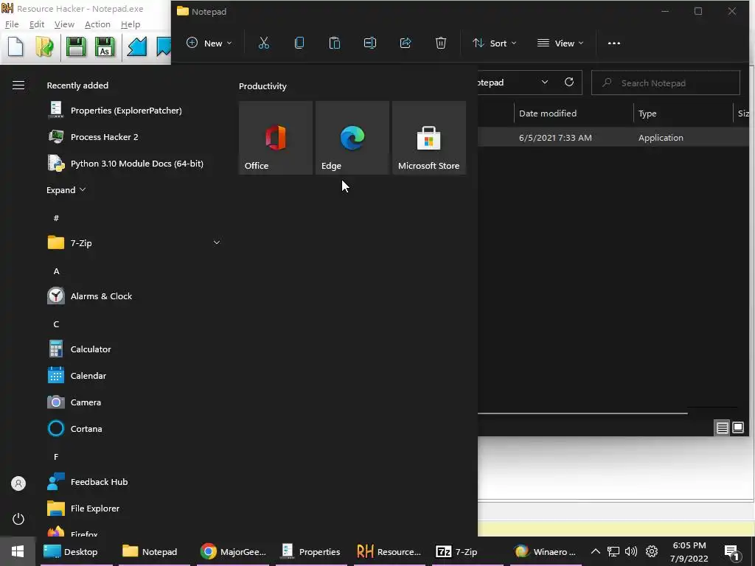Viewport: 755px width, 566px height.
Task: Click the Paste icon in Explorer toolbar
Action: [x=335, y=43]
